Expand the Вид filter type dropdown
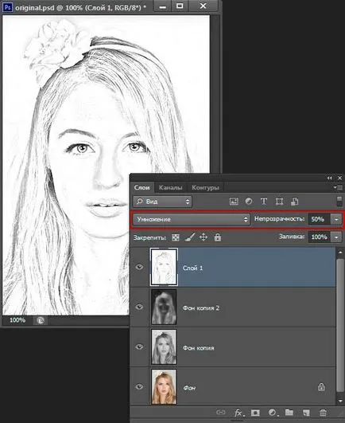Screen dimensions: 345x423 pos(162,202)
